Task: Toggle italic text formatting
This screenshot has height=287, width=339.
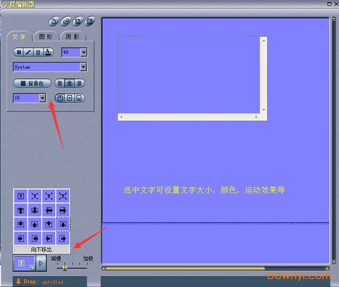Action: pos(28,52)
